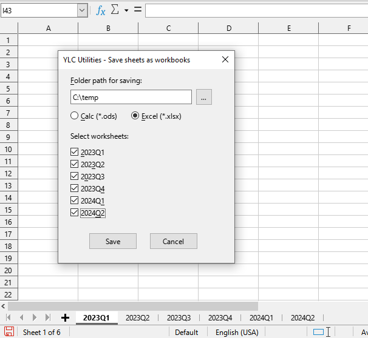Select row 1 header
Viewport: 368px width, 338px height.
pyautogui.click(x=9, y=40)
